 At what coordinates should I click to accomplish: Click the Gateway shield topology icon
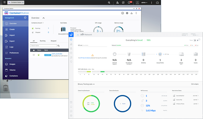129,54
